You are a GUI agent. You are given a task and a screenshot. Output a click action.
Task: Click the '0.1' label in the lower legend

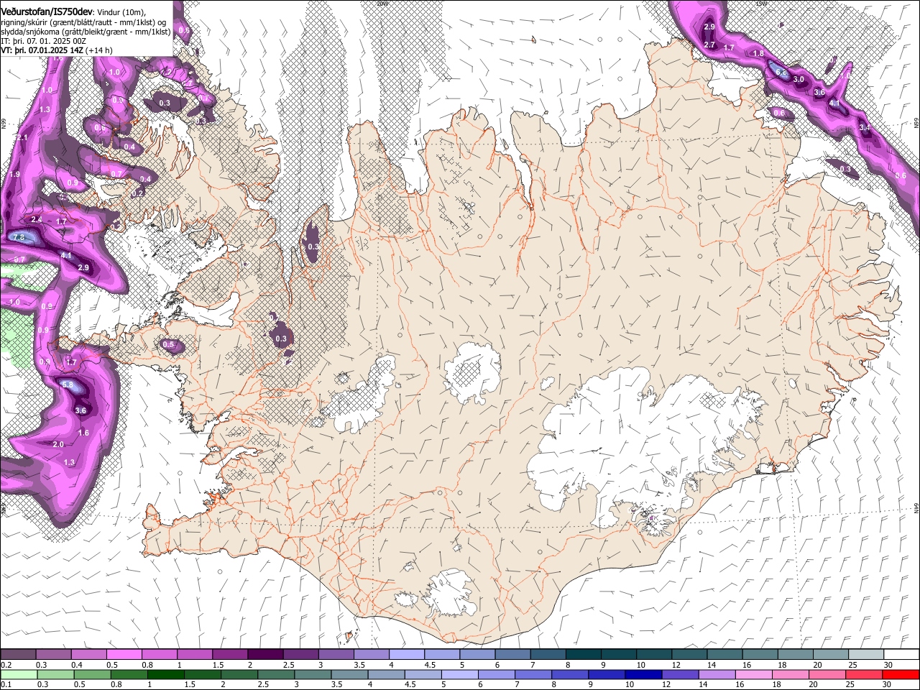[x=6, y=684]
